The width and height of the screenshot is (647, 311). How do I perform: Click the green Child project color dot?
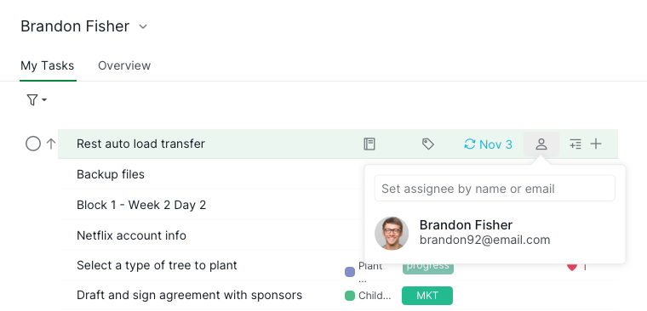pyautogui.click(x=350, y=296)
